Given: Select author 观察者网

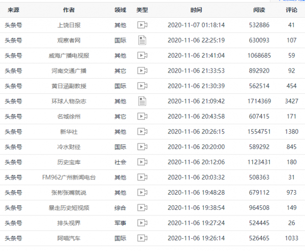Looking at the screenshot, I should coord(69,41).
